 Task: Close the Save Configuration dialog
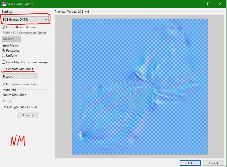click(220, 4)
